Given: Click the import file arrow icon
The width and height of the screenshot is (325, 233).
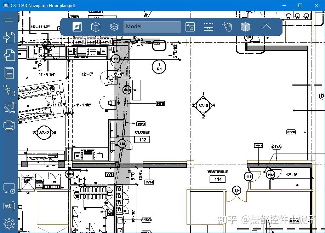Looking at the screenshot, I should point(9,37).
